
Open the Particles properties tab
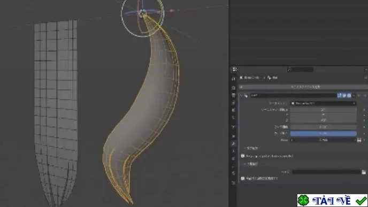[233, 151]
